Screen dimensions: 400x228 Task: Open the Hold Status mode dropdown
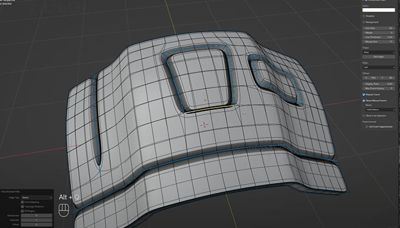click(x=380, y=109)
